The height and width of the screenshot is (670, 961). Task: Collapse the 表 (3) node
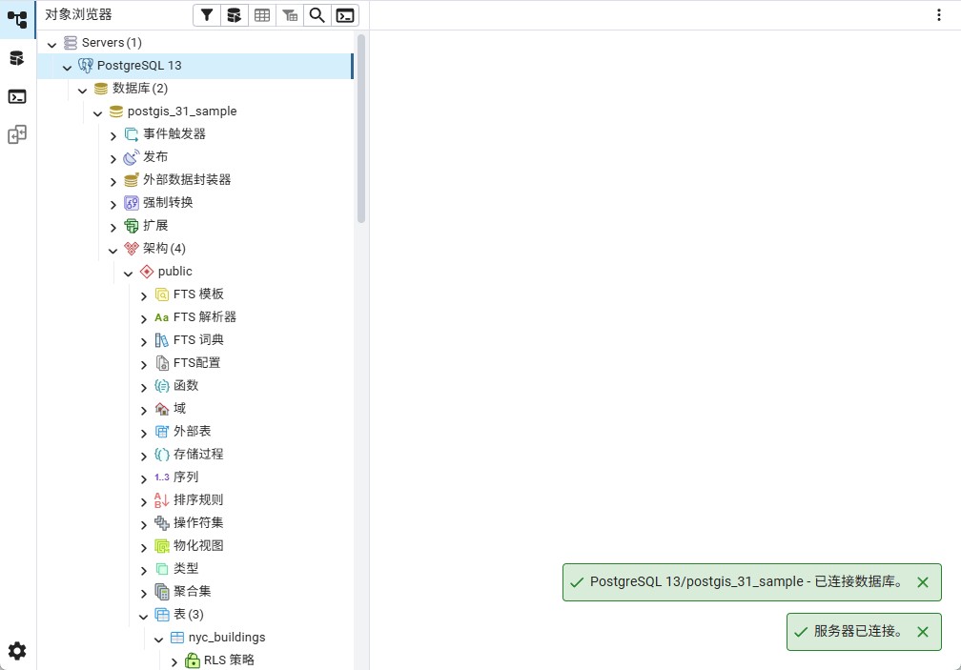pyautogui.click(x=144, y=616)
